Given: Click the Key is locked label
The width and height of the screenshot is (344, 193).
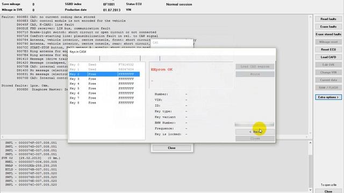Looking at the screenshot, I should click(x=168, y=134).
